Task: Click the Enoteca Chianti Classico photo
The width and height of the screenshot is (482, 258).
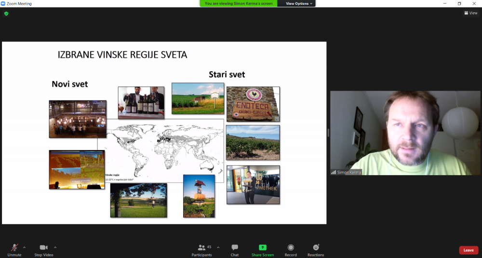Action: [253, 104]
